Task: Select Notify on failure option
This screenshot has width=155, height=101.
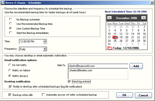Action: [10, 70]
